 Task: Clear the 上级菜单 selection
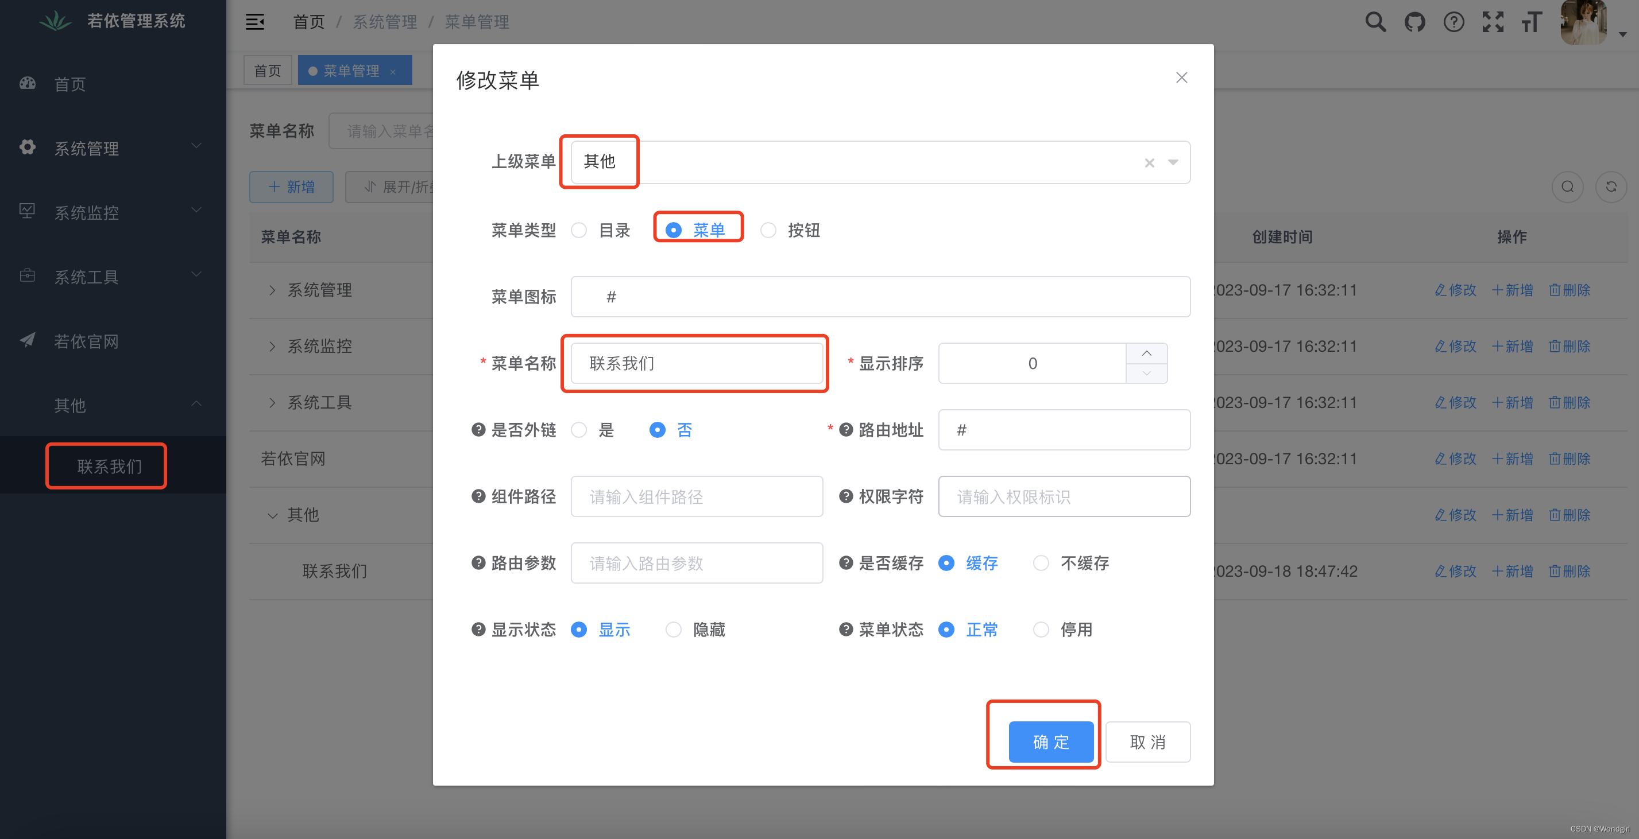click(1149, 163)
